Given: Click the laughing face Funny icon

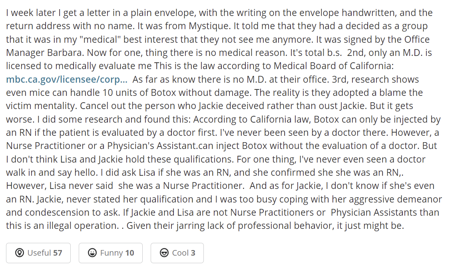Looking at the screenshot, I should (92, 253).
